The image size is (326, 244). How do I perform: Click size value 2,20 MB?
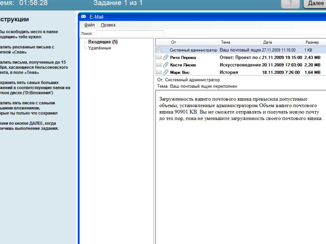312,65
